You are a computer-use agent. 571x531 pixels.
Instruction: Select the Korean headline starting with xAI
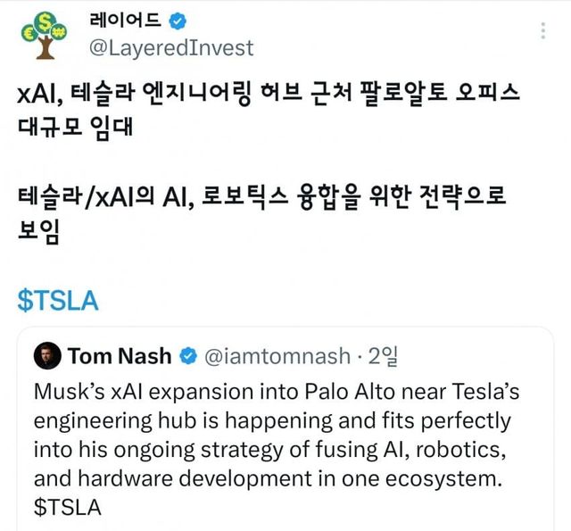[x=268, y=93]
